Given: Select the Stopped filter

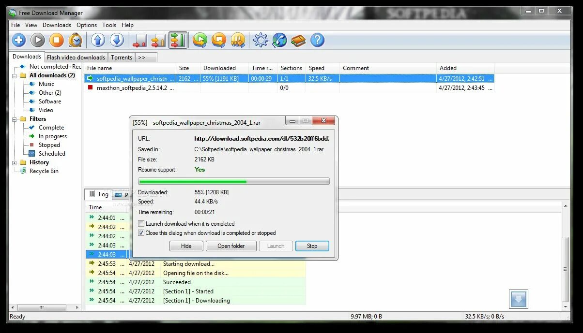Looking at the screenshot, I should (x=49, y=145).
